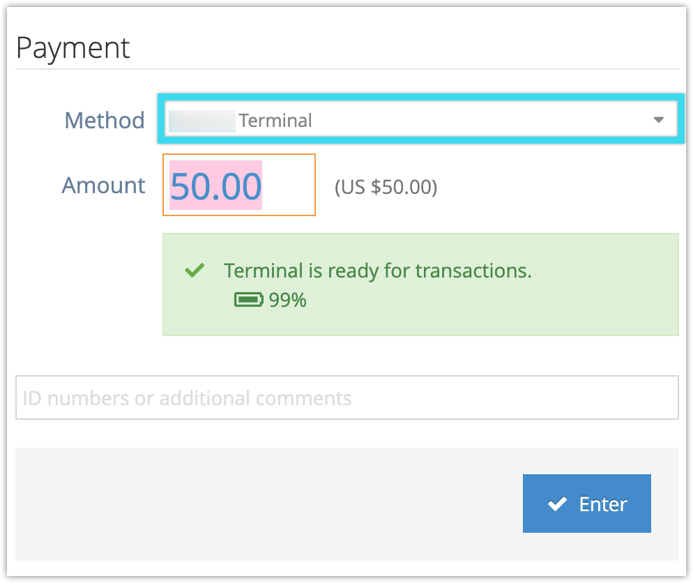Click the US $50.00 converted amount text
The height and width of the screenshot is (583, 693).
pos(386,187)
